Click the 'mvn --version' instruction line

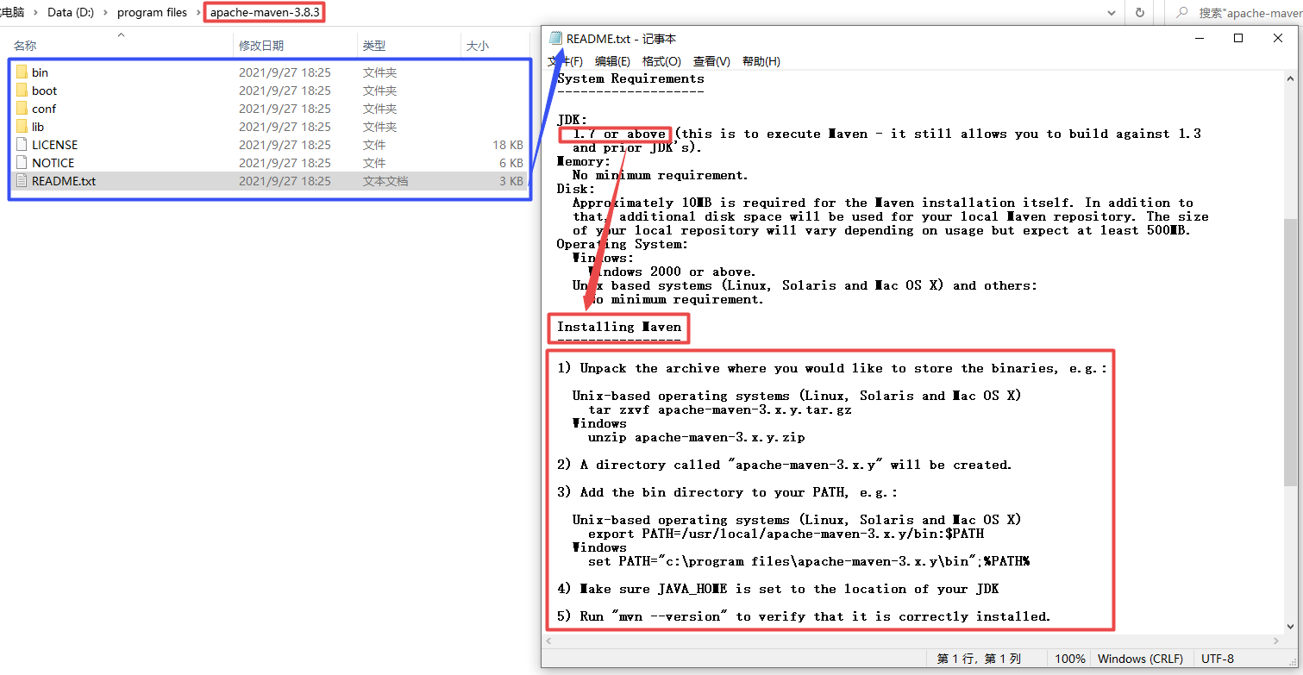[x=804, y=616]
